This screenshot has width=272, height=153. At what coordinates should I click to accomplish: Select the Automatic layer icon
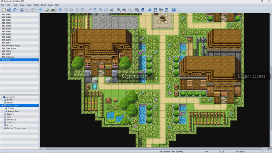[x=60, y=10]
